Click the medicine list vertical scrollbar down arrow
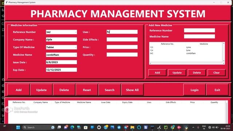Viewport: 233px width, 131px height. [x=224, y=61]
